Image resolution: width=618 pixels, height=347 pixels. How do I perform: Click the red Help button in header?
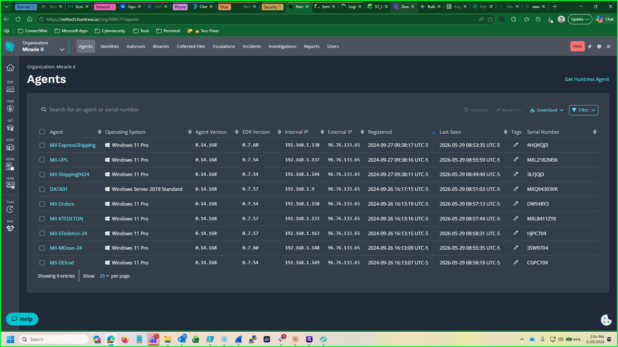[577, 46]
